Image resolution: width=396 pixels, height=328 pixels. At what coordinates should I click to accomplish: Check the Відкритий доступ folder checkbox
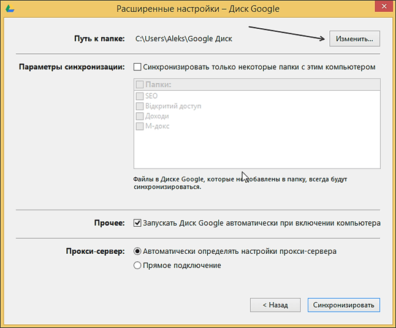click(x=139, y=106)
